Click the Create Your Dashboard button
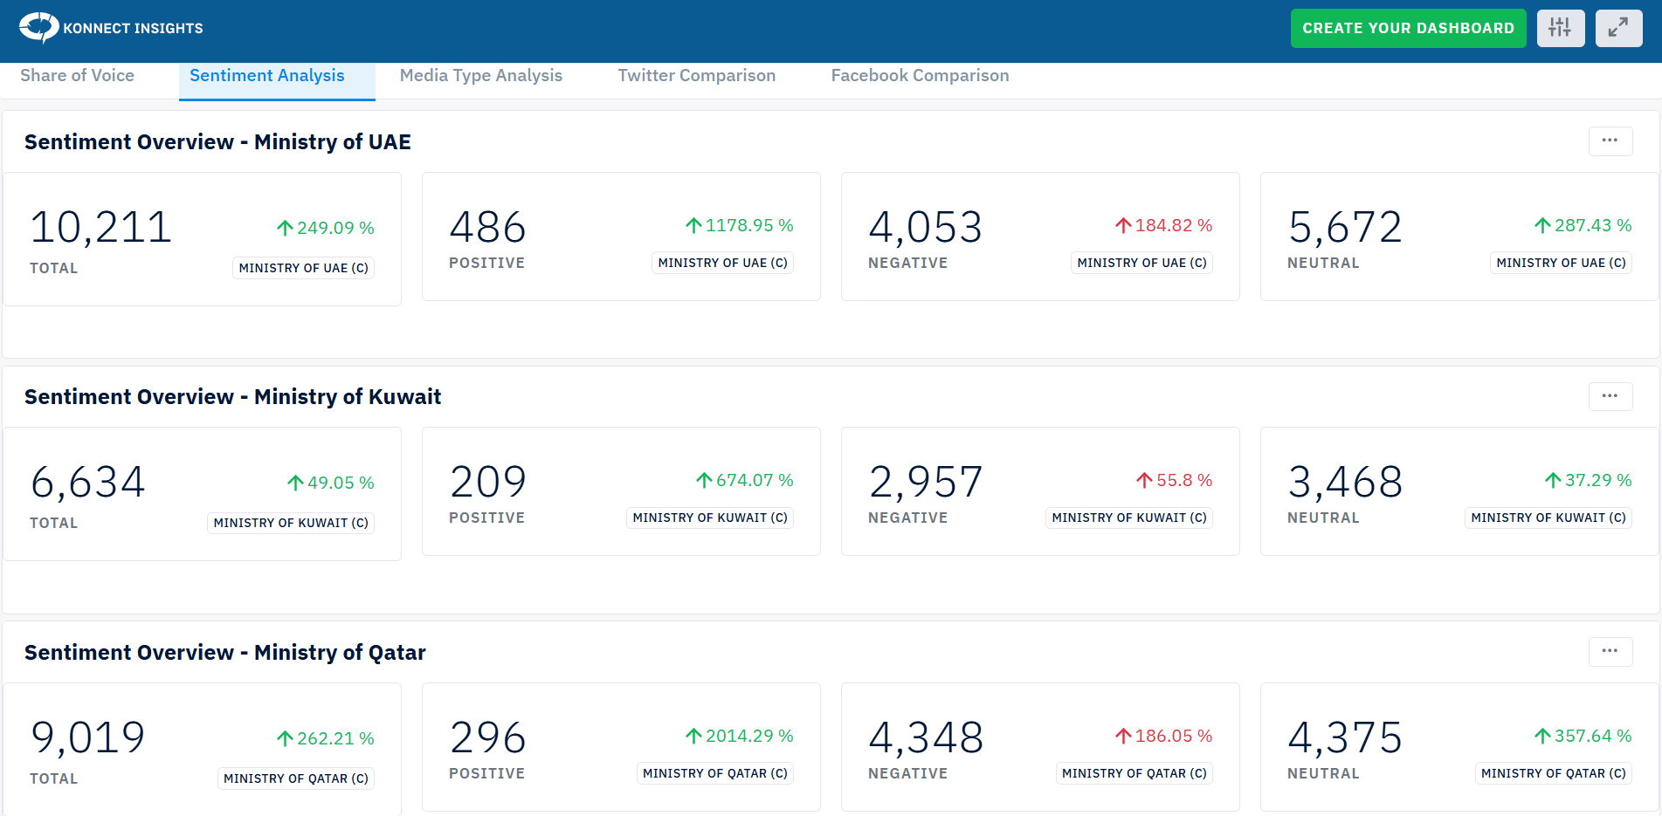This screenshot has height=816, width=1662. [1408, 27]
